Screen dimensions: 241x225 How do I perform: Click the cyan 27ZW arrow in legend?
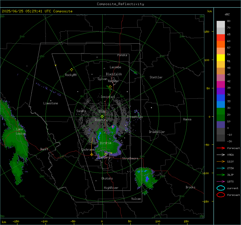pyautogui.click(x=221, y=168)
